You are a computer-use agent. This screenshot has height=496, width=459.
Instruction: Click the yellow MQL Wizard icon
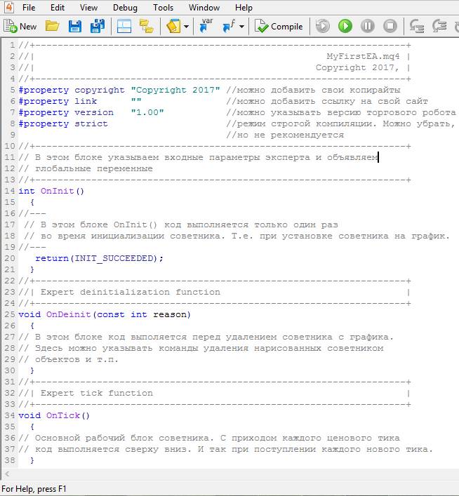(x=173, y=27)
